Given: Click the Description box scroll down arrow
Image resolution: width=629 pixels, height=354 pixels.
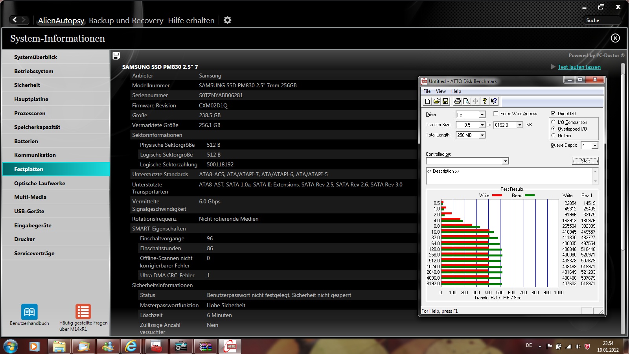Looking at the screenshot, I should tap(595, 181).
